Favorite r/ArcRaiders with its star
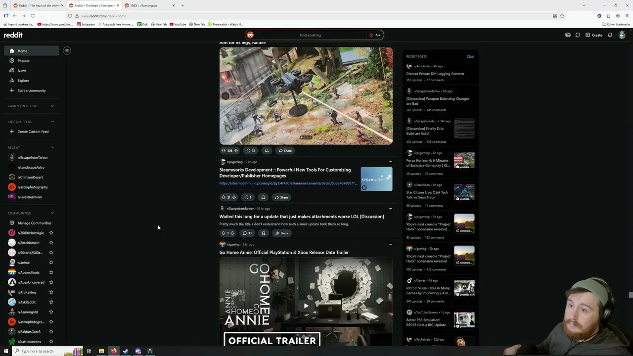The width and height of the screenshot is (633, 356). point(51,292)
